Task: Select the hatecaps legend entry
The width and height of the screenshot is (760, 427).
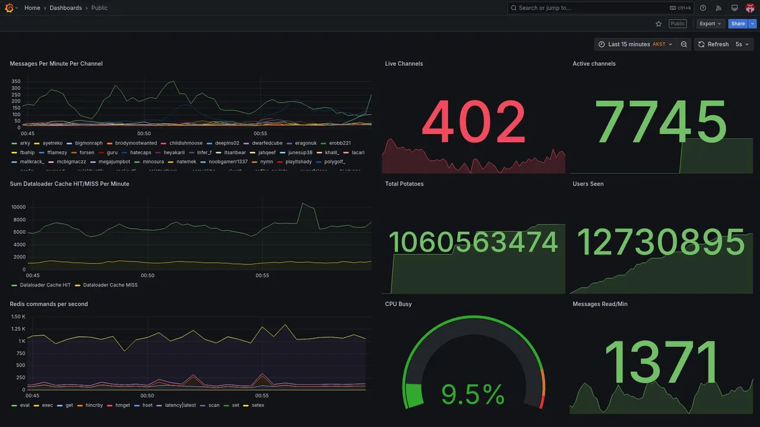Action: tap(141, 152)
